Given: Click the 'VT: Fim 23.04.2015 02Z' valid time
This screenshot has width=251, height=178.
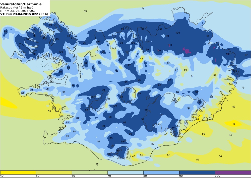Looking at the screenshot, I should point(19,14).
